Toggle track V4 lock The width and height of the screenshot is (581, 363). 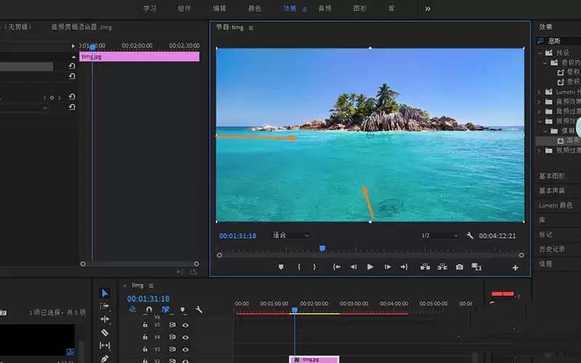[x=145, y=337]
